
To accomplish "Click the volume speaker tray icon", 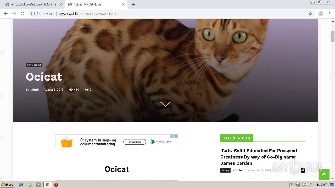I will [304, 185].
